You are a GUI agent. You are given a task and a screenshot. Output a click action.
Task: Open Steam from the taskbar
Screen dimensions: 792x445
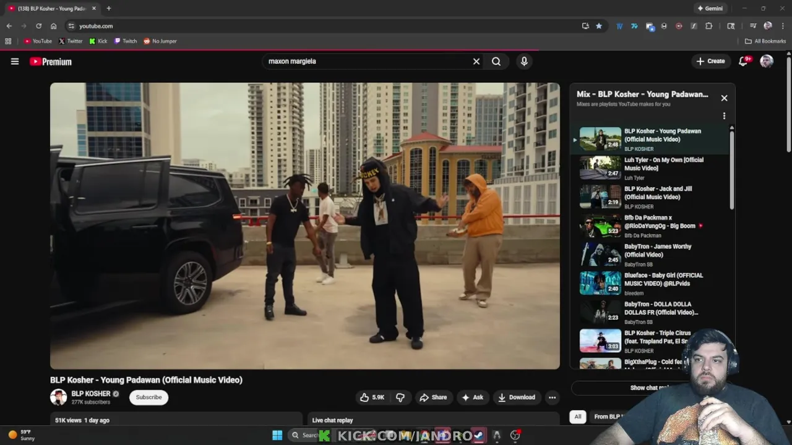pyautogui.click(x=478, y=435)
